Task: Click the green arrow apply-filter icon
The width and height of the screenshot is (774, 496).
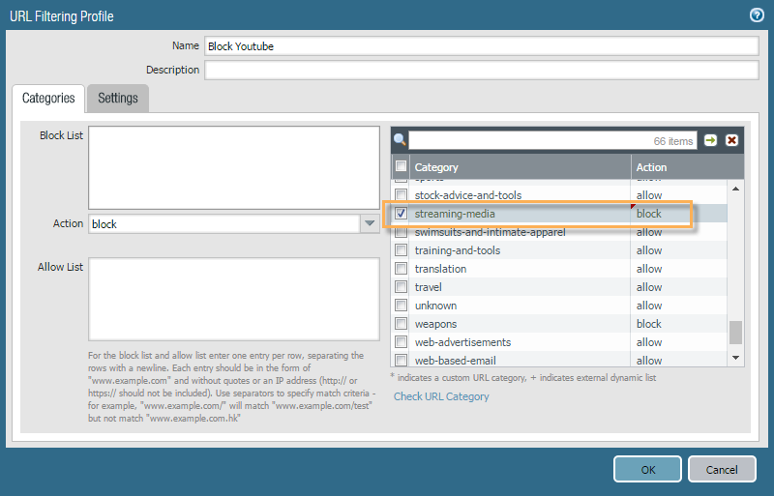Action: pos(710,140)
